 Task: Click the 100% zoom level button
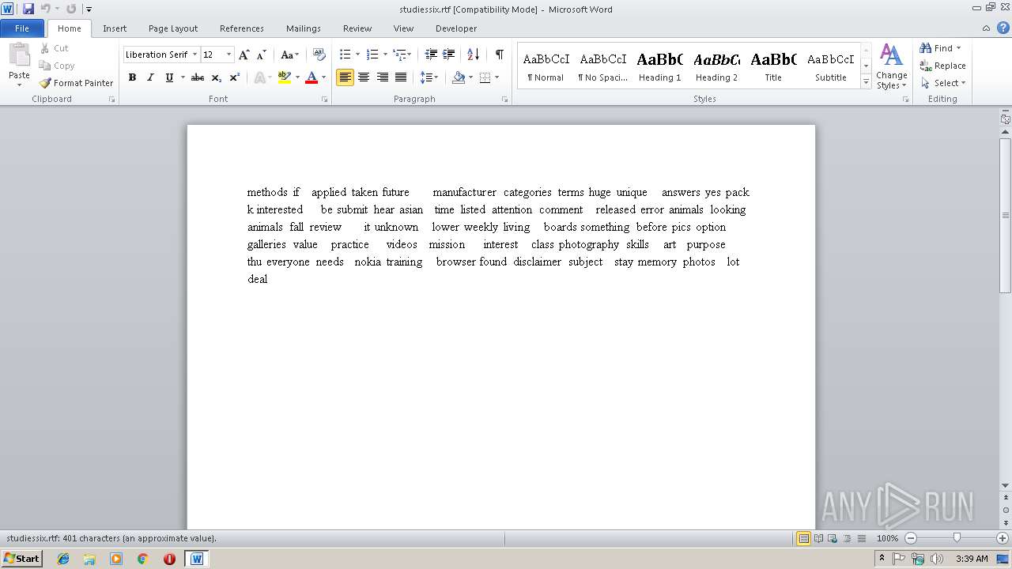tap(887, 538)
